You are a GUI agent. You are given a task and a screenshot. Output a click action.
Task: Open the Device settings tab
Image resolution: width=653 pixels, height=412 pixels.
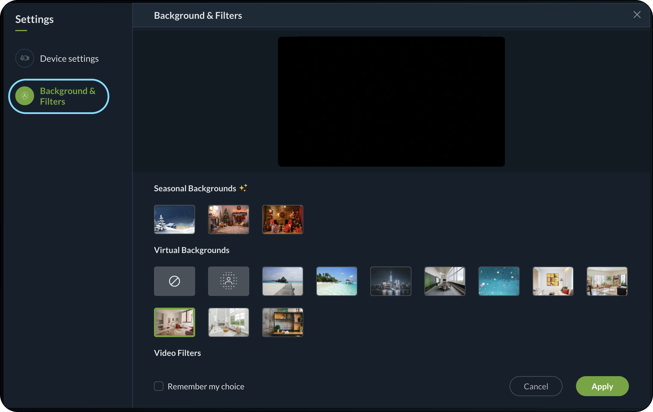pyautogui.click(x=69, y=58)
